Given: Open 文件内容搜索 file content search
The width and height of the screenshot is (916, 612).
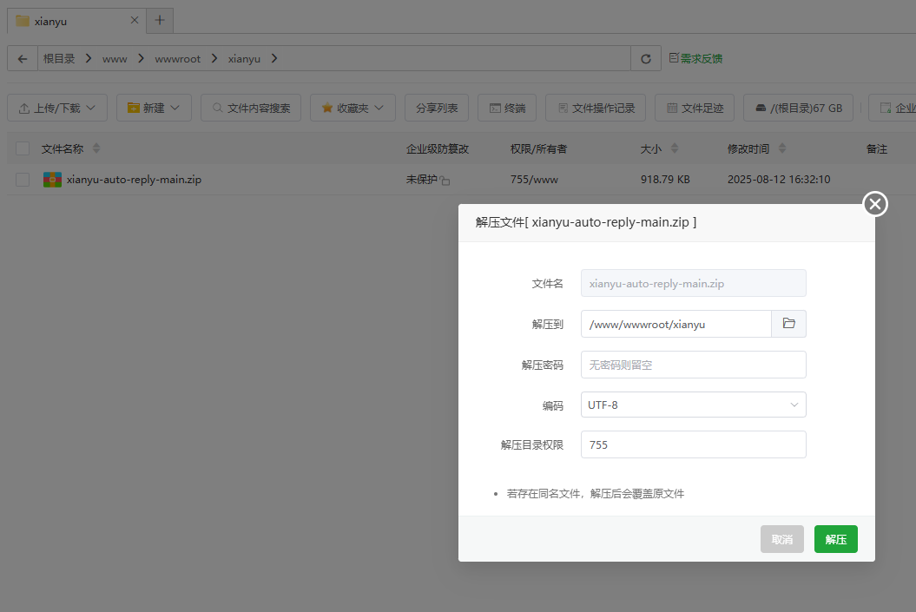Looking at the screenshot, I should (x=251, y=108).
